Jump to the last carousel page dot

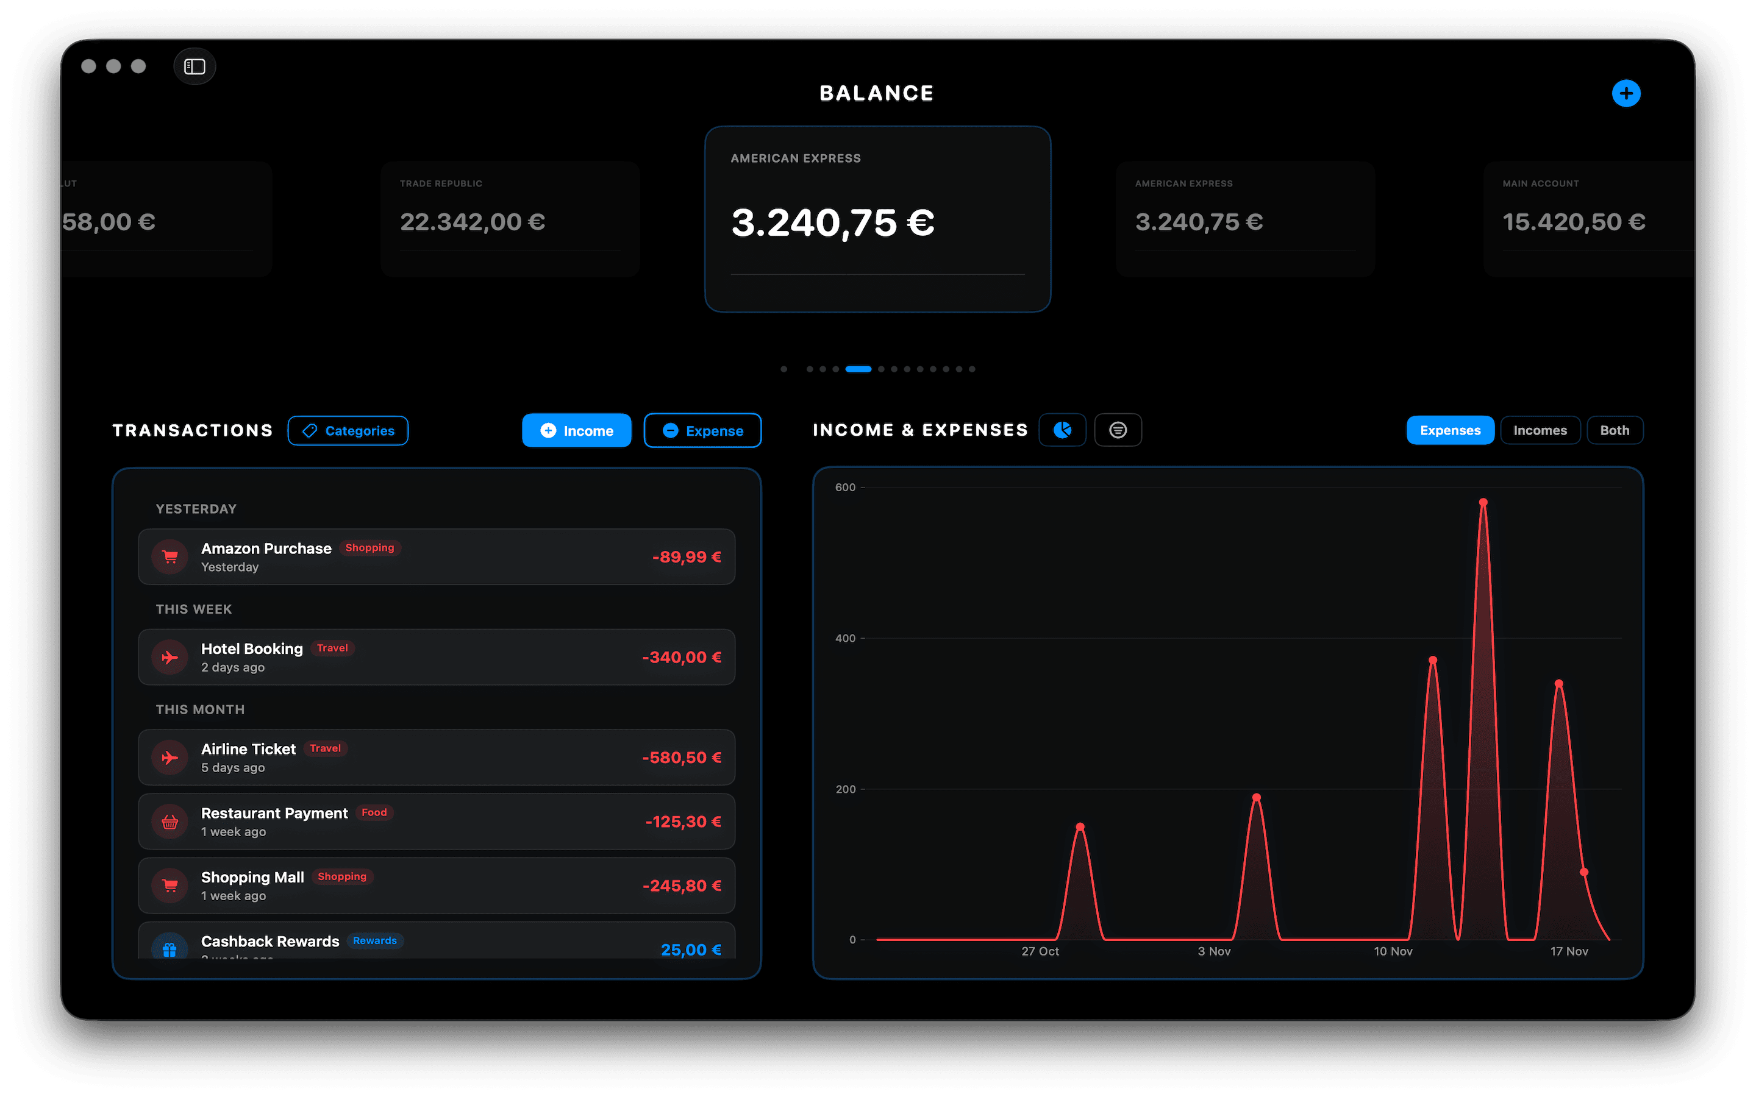click(972, 369)
